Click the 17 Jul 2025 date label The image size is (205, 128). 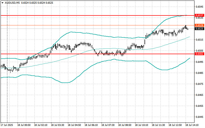[7, 125]
